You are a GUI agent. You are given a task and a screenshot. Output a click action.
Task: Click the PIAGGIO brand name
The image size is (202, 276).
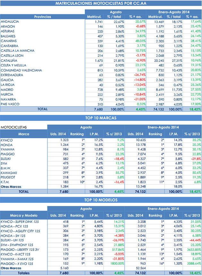tap(8, 154)
